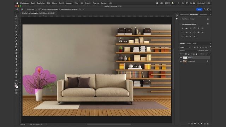The image size is (226, 127).
Task: Open the blend mode Normal dropdown
Action: [189, 51]
